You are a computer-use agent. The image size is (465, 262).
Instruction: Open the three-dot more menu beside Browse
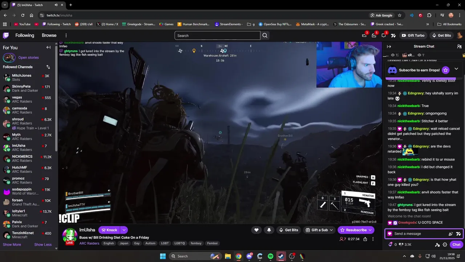point(66,35)
